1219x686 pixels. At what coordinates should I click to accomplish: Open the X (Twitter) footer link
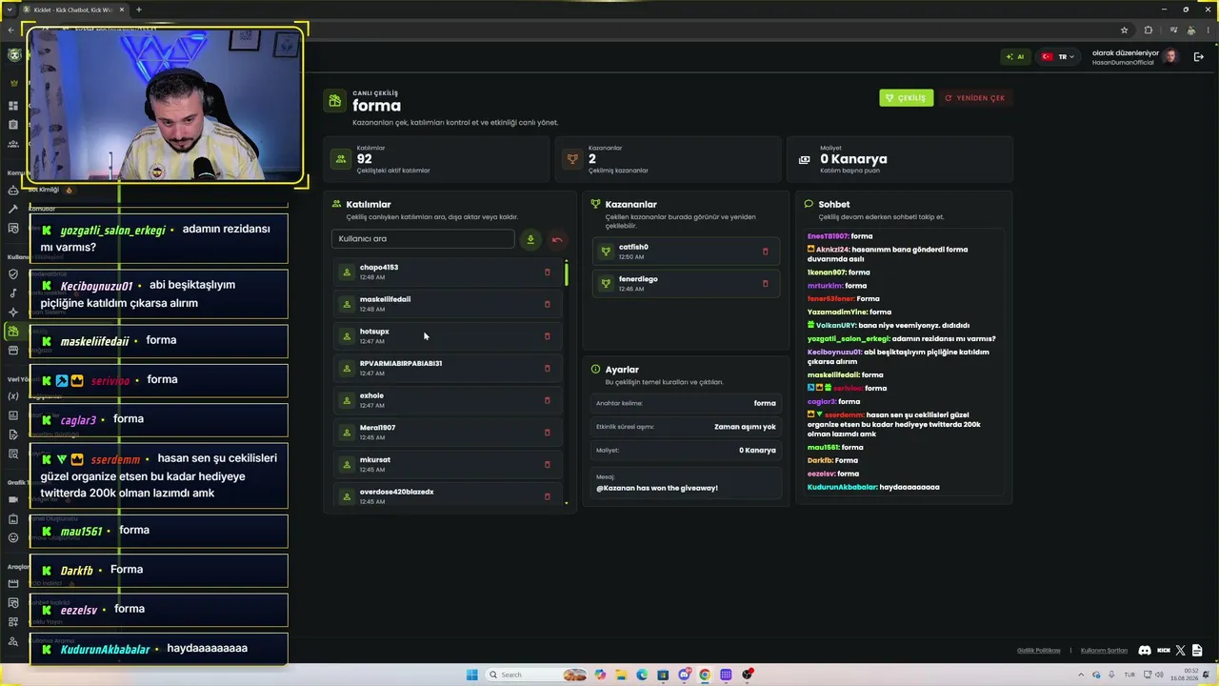(1181, 651)
